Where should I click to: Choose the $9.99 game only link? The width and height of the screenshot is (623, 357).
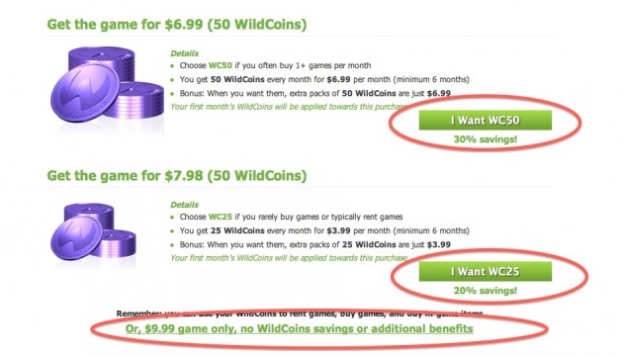pos(300,328)
